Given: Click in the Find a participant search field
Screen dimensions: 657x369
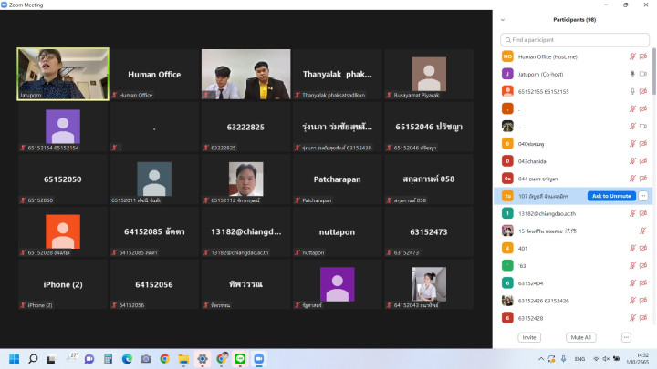Looking at the screenshot, I should (x=575, y=40).
